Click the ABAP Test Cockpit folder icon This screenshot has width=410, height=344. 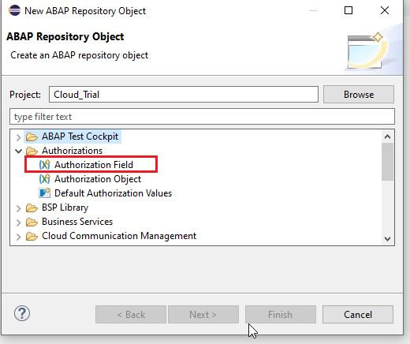coord(32,136)
